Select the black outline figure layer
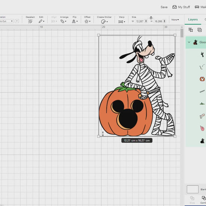Screen dimensions: 206x206 [202, 54]
